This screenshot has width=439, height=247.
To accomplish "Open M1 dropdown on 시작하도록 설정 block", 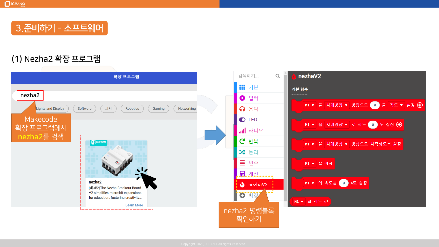I will click(x=309, y=144).
